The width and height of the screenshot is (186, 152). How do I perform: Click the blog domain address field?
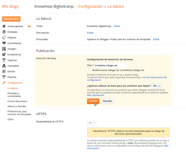tap(111, 65)
